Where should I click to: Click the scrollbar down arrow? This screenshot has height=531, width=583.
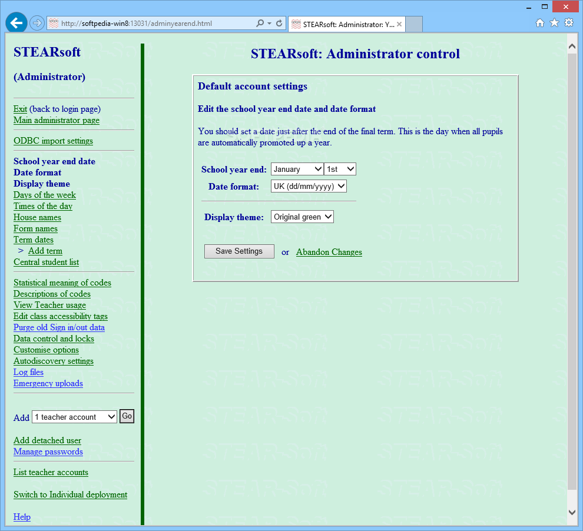point(572,512)
